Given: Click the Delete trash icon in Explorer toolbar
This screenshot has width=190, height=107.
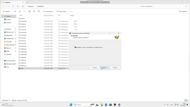Looking at the screenshot, I should (x=39, y=11).
